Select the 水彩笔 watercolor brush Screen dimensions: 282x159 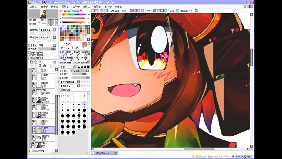84,53
